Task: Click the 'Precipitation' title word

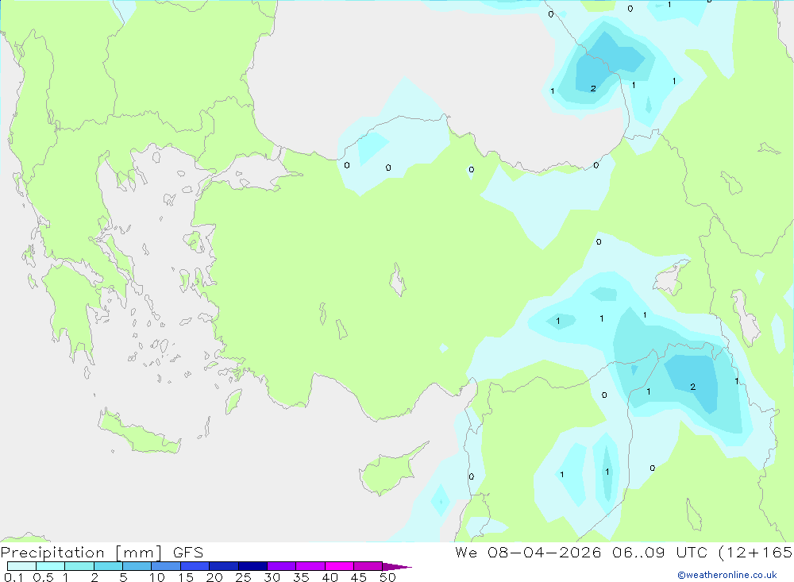Action: click(x=52, y=553)
